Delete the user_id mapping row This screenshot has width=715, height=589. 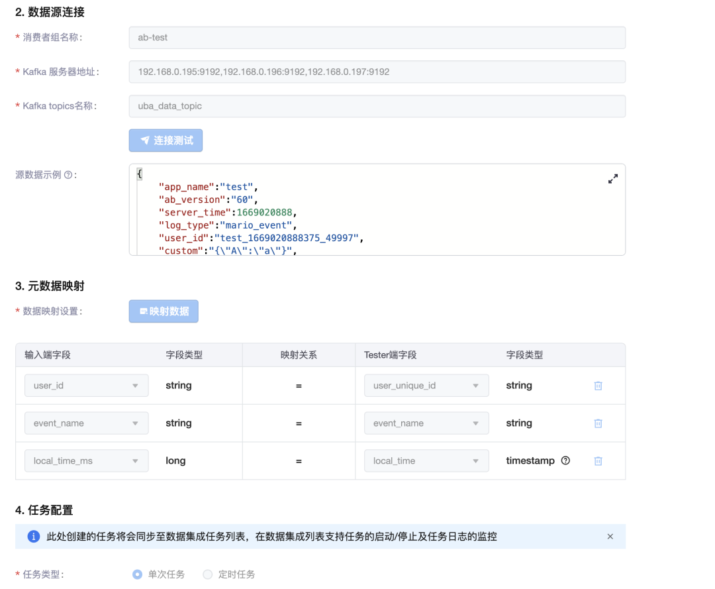coord(598,386)
